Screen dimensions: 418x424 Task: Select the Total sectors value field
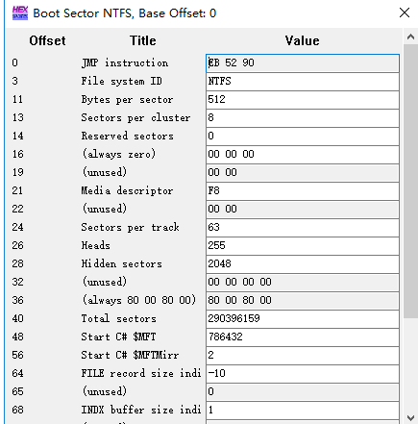pos(303,319)
